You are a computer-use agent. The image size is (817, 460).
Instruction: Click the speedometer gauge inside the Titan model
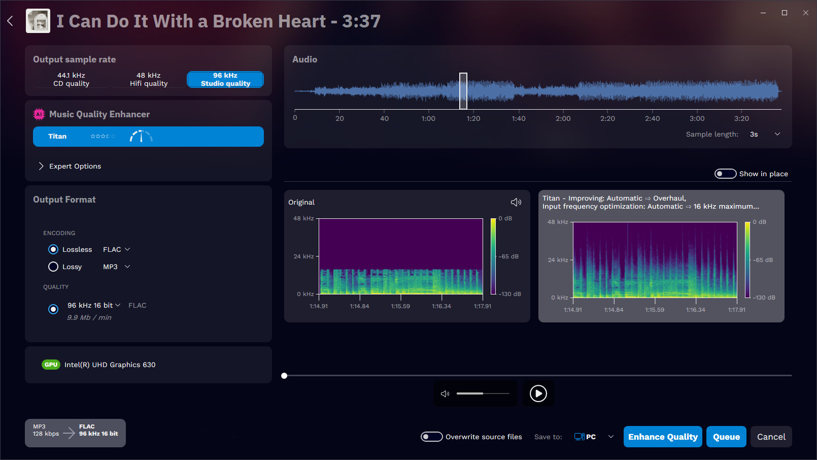(141, 136)
